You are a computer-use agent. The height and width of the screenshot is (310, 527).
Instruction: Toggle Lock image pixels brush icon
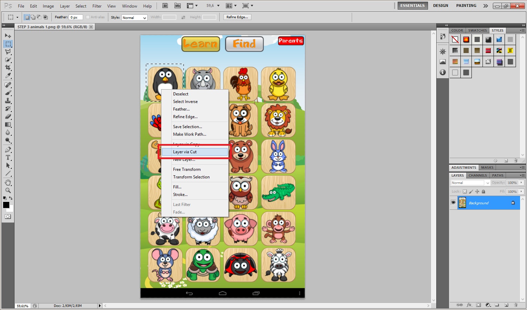[x=471, y=192]
